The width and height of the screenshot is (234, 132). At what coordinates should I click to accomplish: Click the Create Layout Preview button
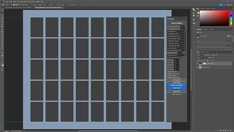pyautogui.click(x=177, y=85)
